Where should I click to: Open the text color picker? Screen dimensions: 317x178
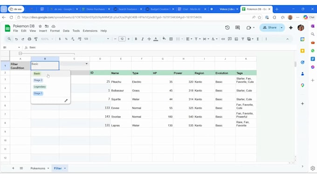click(x=156, y=39)
